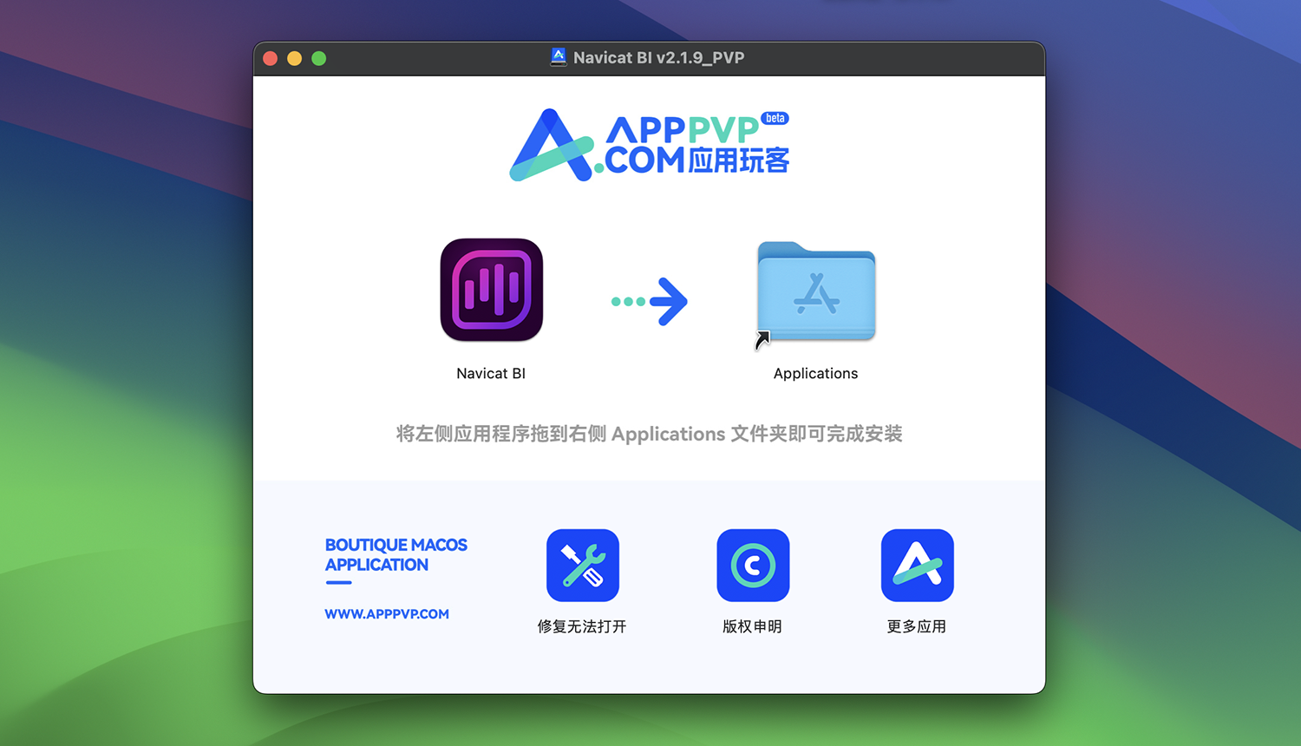The image size is (1301, 746).
Task: Open the copyright notice icon (版权申明)
Action: [x=753, y=566]
